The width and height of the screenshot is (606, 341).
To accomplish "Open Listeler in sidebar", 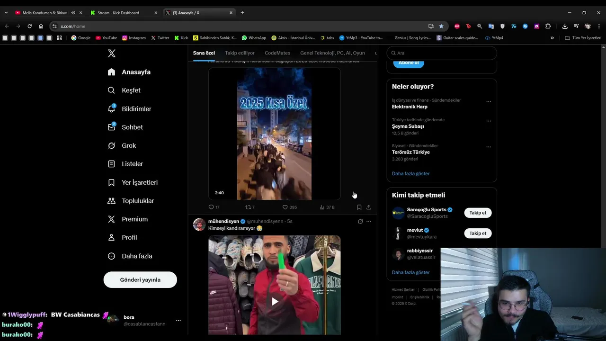I will pyautogui.click(x=125, y=164).
